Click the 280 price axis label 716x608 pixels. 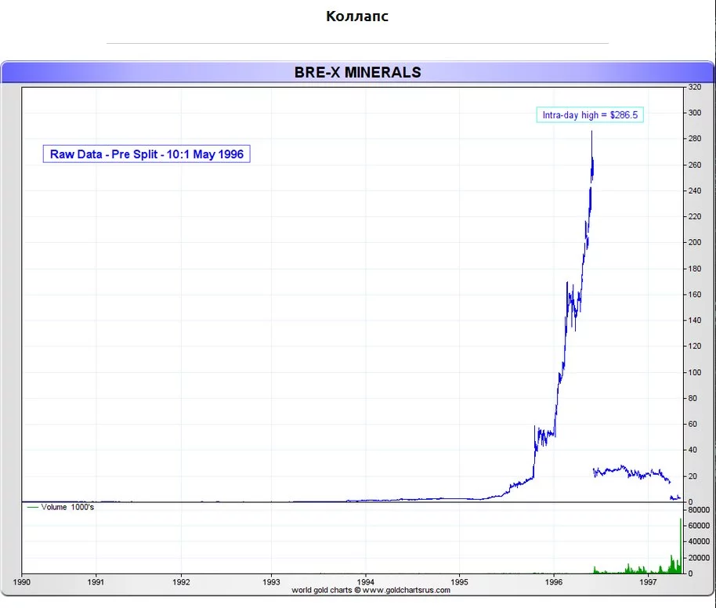pyautogui.click(x=695, y=139)
